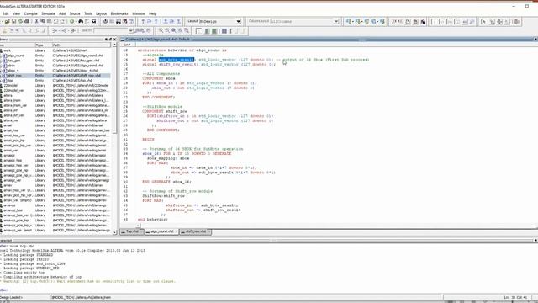The height and width of the screenshot is (303, 538).
Task: Undock the Library panel with its pin icon
Action: pyautogui.click(x=110, y=40)
